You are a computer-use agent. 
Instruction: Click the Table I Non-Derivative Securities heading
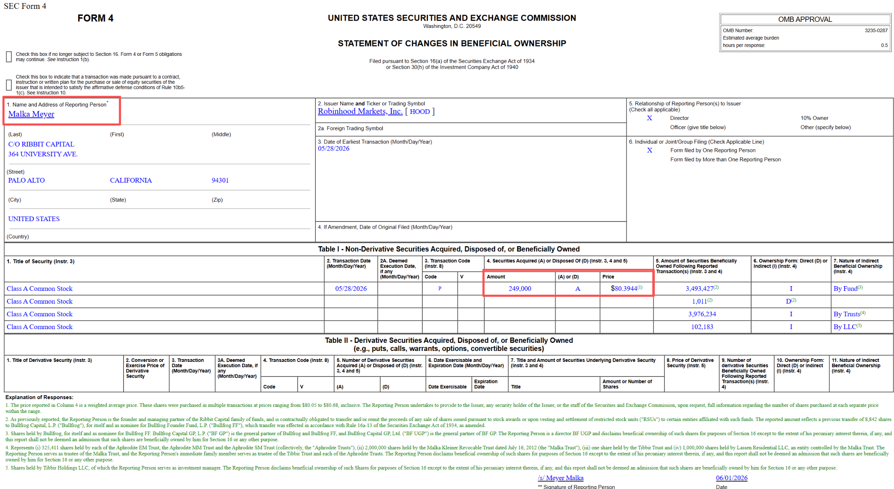point(449,249)
